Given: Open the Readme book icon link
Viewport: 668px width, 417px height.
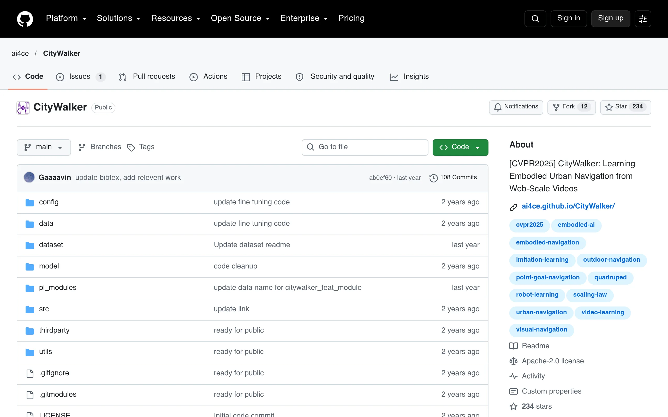Looking at the screenshot, I should [514, 346].
